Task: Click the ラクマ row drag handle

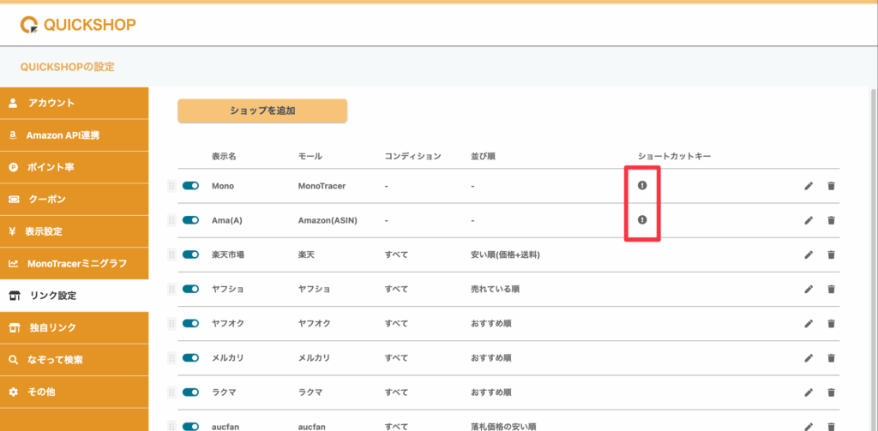Action: 171,392
